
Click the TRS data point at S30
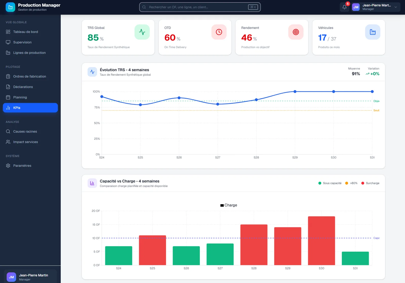(334, 92)
